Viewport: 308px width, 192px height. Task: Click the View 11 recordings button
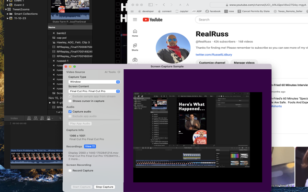coord(90,146)
